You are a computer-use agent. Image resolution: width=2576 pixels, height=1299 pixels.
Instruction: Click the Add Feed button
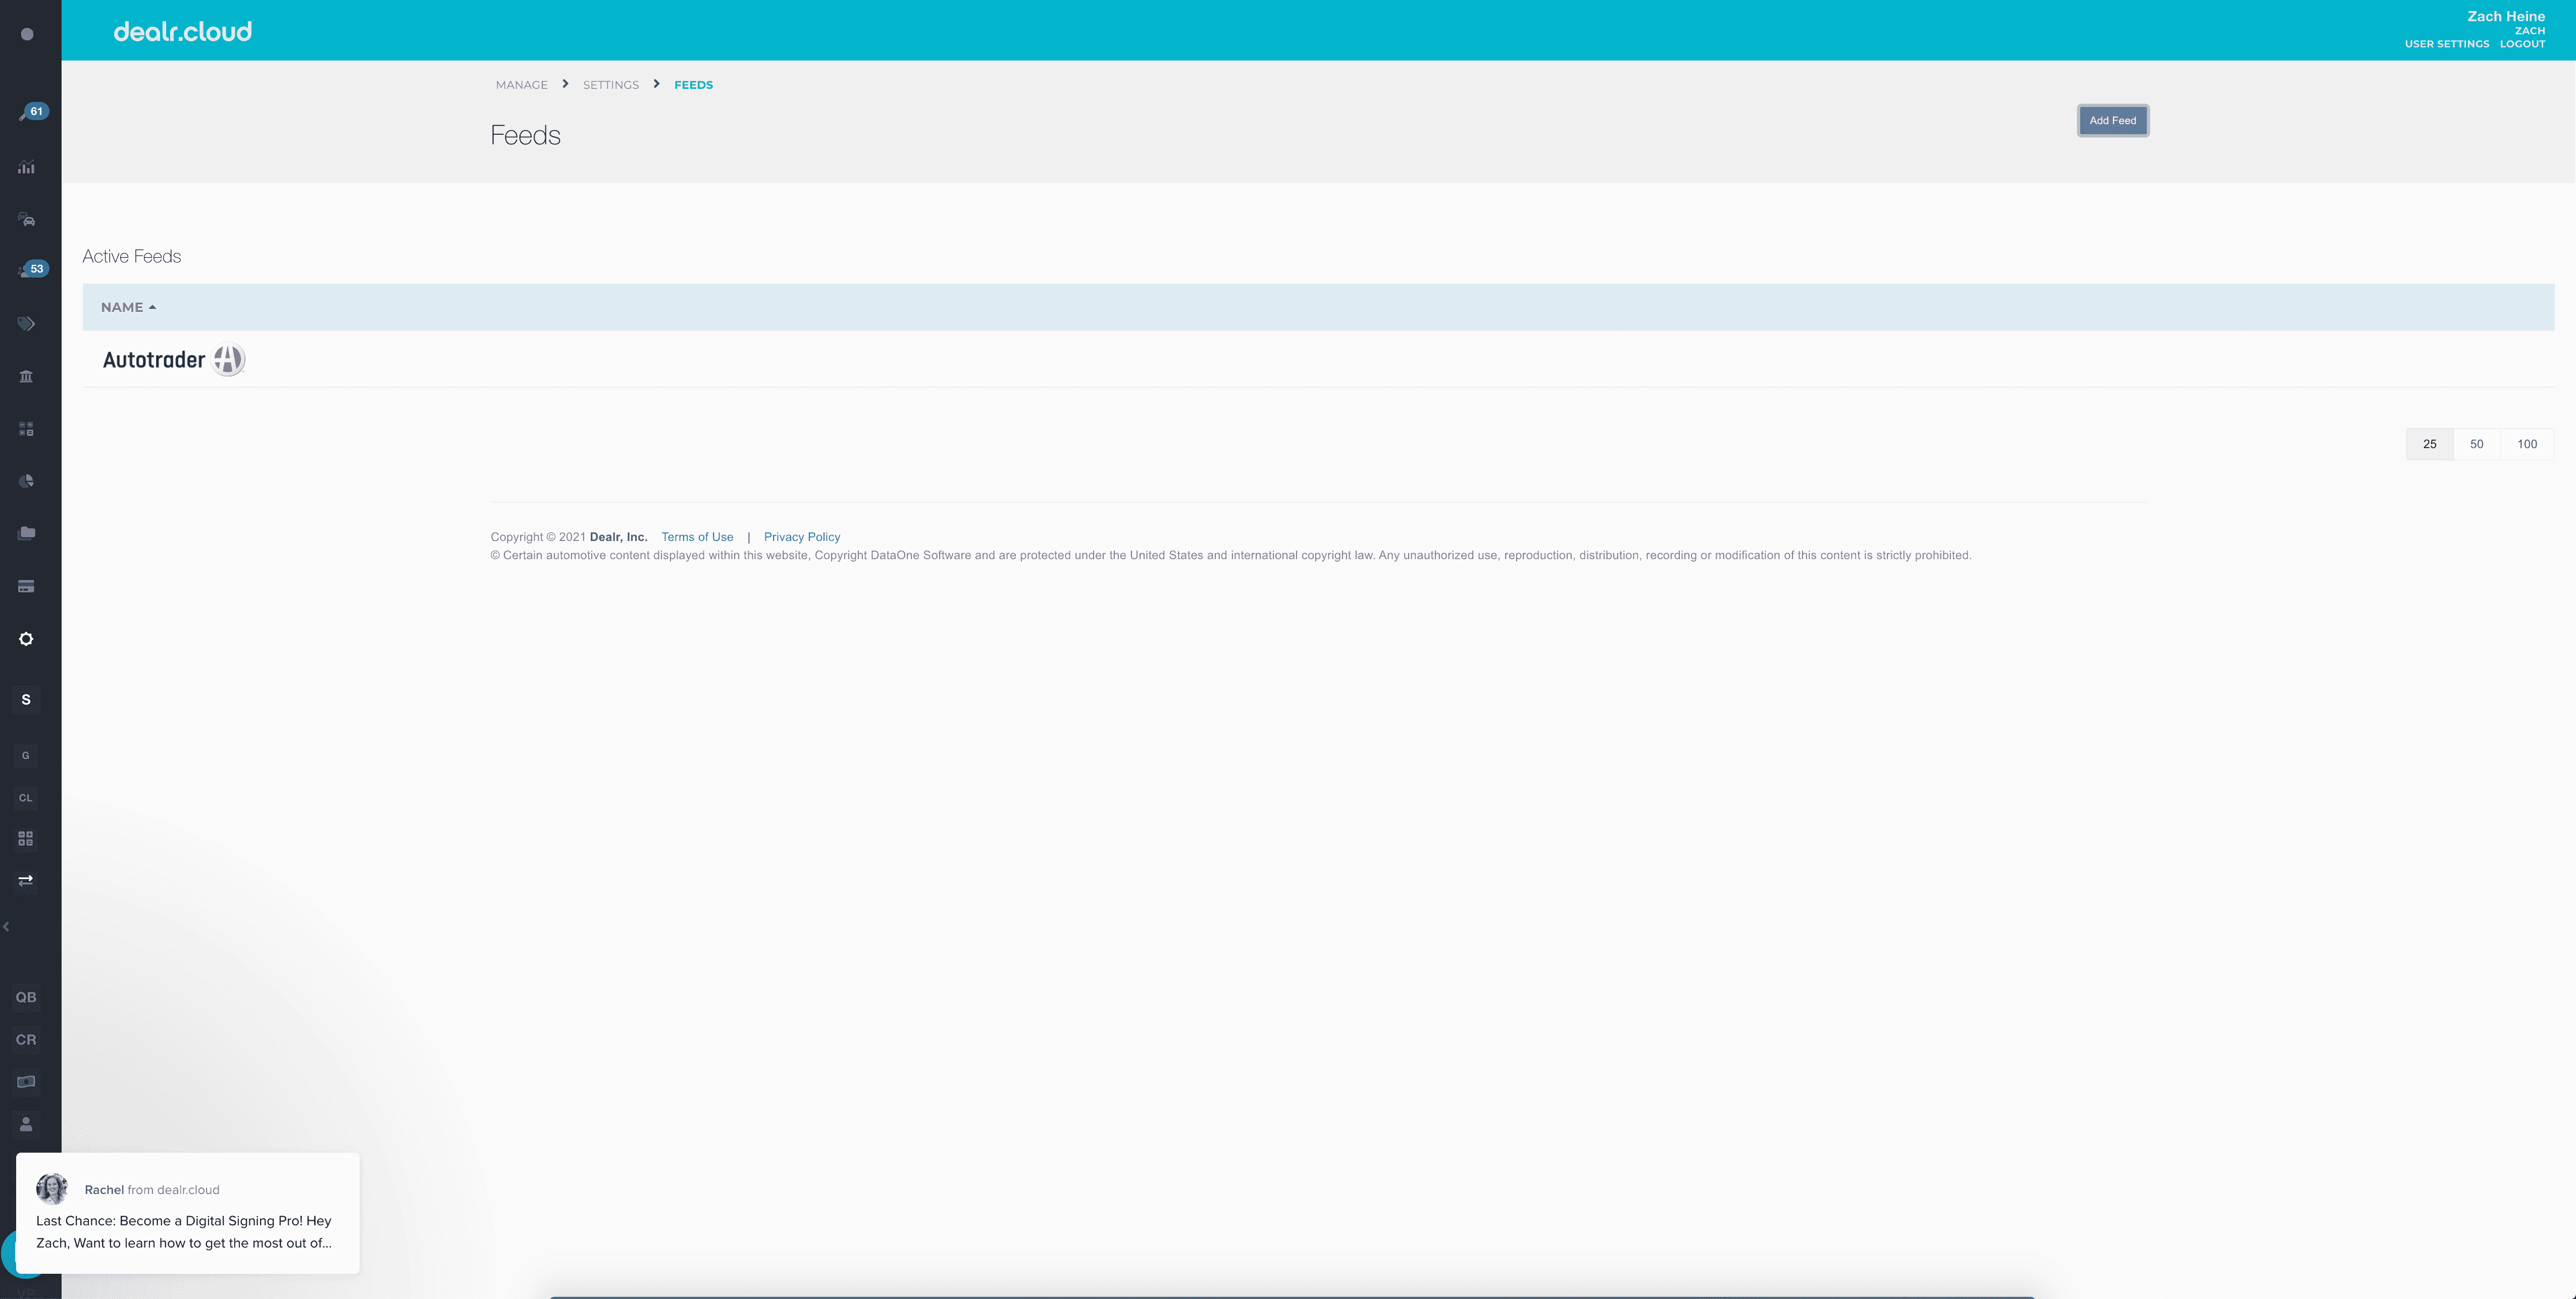point(2112,121)
